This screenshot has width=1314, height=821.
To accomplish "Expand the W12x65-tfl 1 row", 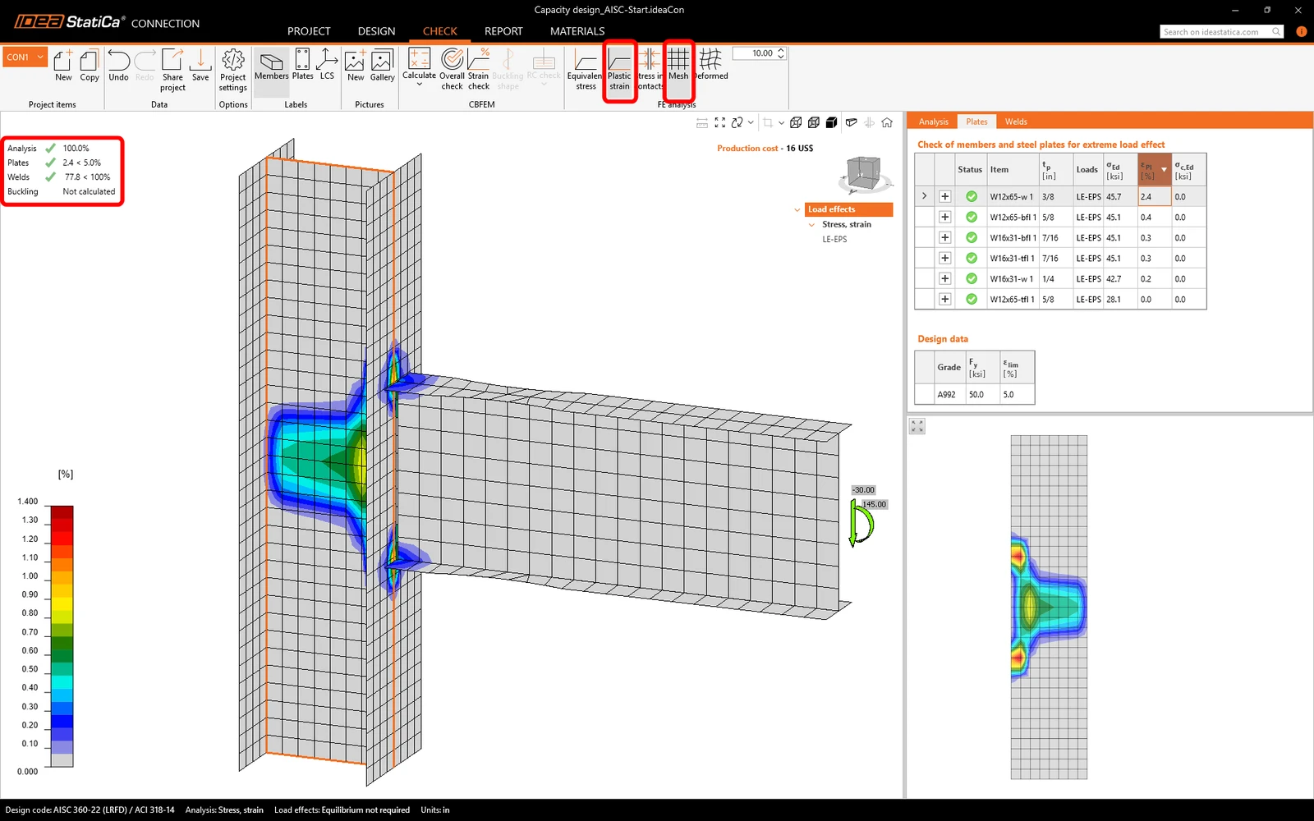I will 944,299.
